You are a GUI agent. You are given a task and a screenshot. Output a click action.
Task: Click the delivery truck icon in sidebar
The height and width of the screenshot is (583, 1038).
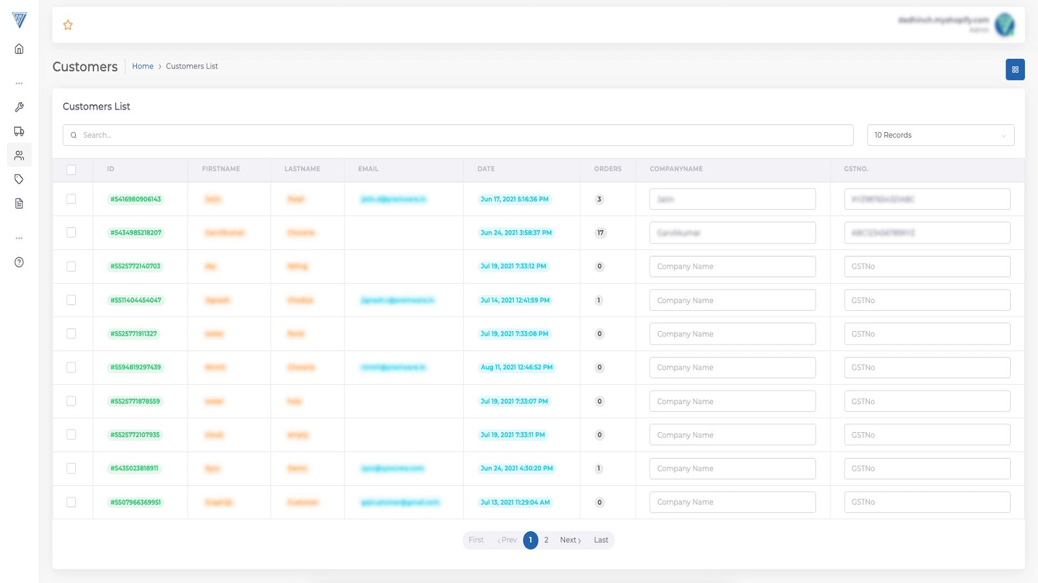19,131
